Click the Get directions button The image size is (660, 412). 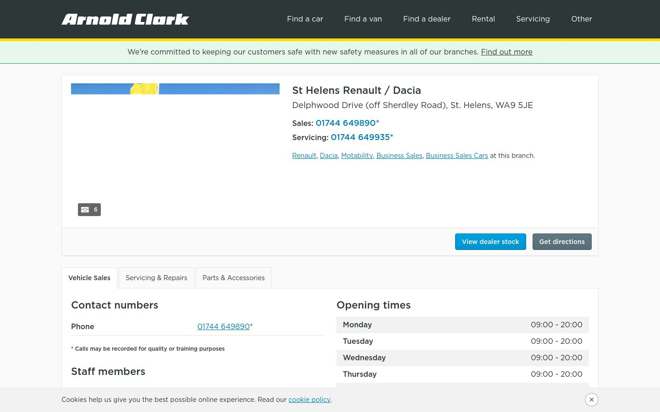point(562,242)
